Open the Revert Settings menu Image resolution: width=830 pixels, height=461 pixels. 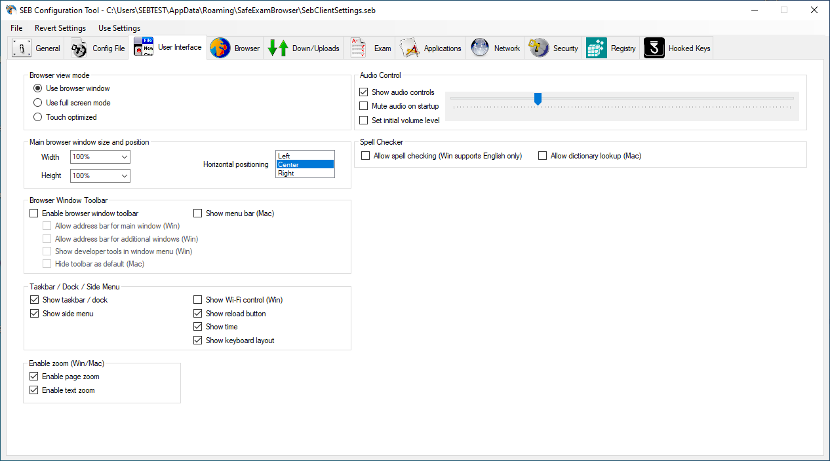(60, 28)
